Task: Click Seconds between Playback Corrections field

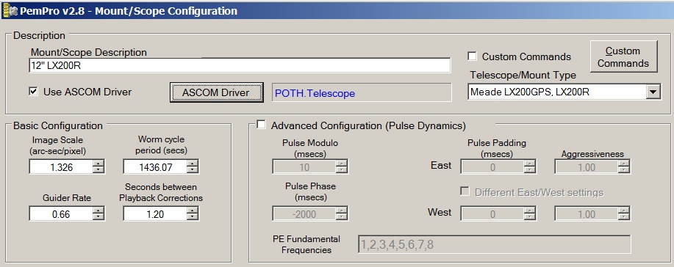Action: click(155, 213)
